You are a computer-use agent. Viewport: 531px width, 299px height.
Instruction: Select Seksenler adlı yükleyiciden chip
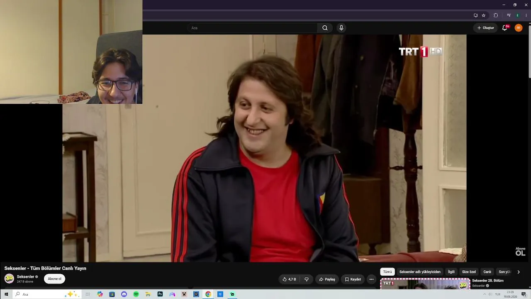[x=420, y=272]
